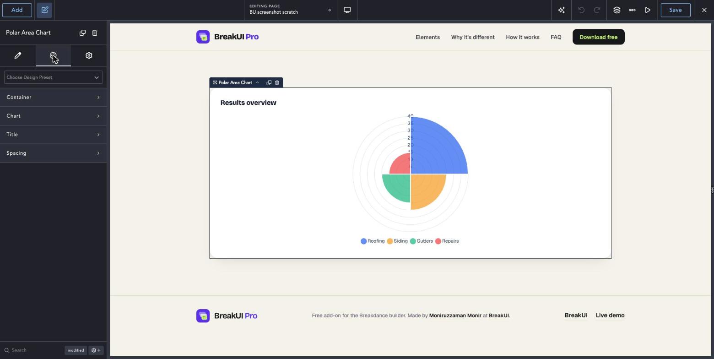714x359 pixels.
Task: Open the editing page selector dropdown
Action: pos(291,10)
